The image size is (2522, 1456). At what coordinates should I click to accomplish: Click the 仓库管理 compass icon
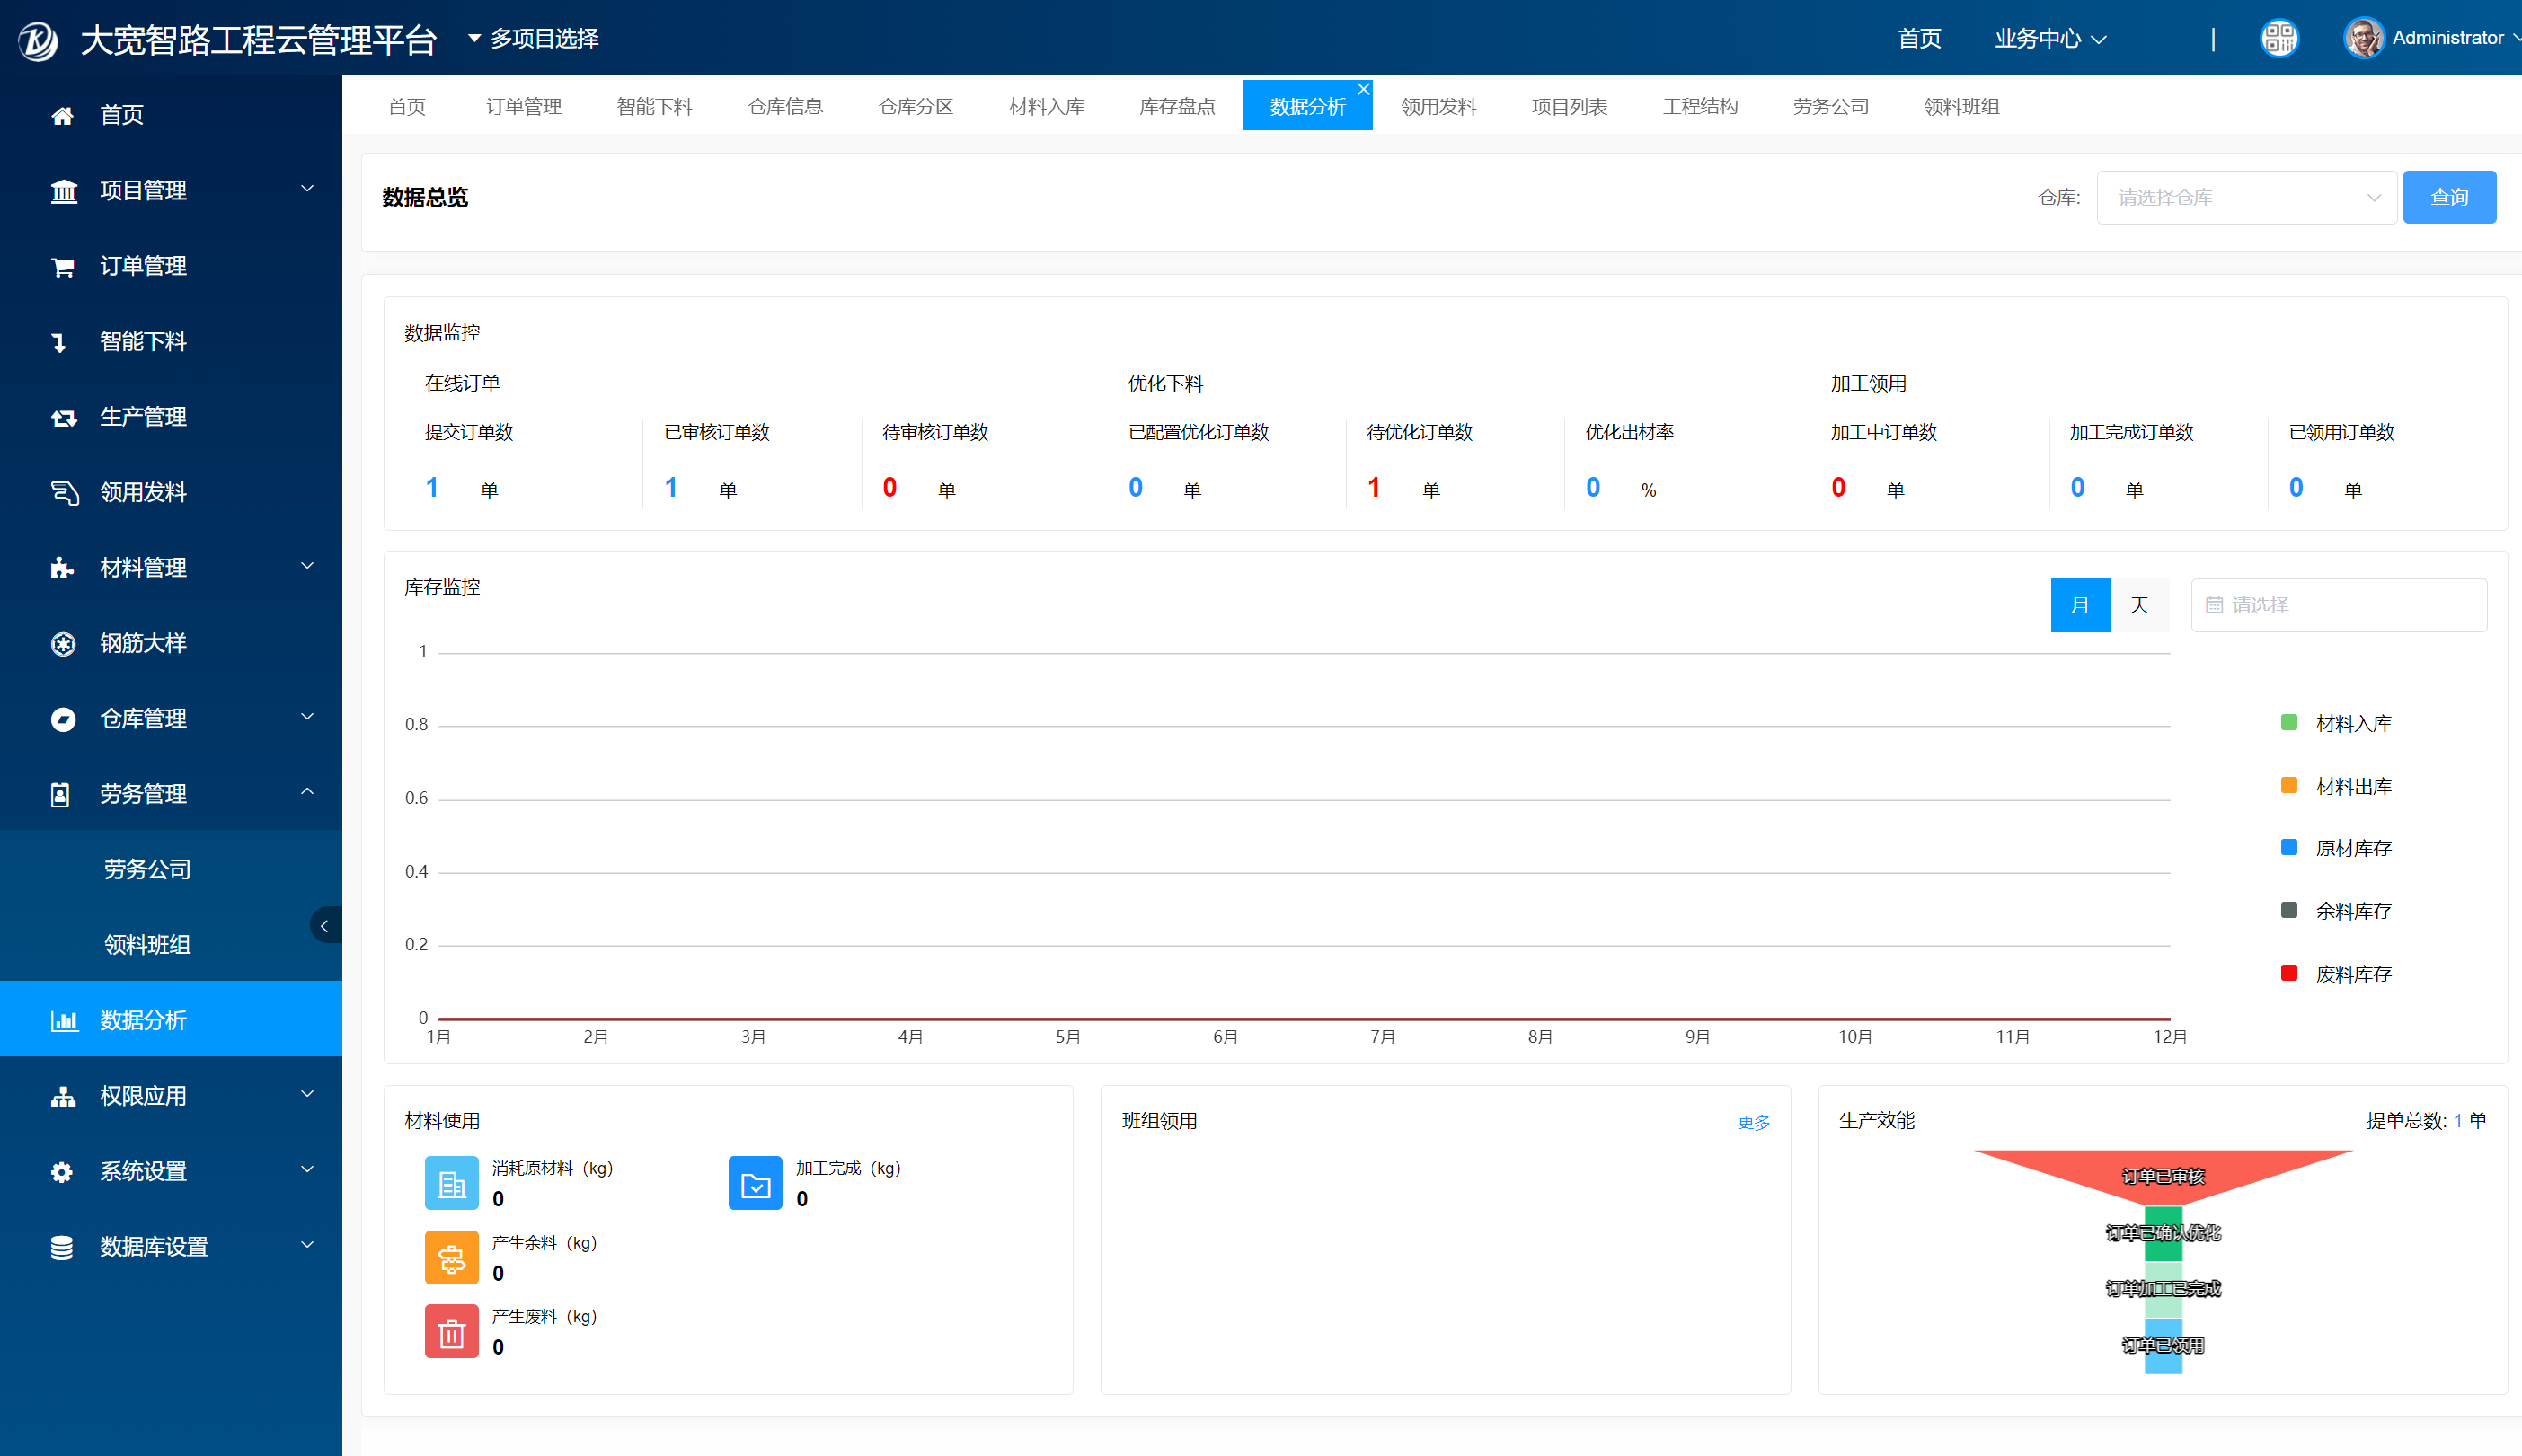[x=63, y=719]
